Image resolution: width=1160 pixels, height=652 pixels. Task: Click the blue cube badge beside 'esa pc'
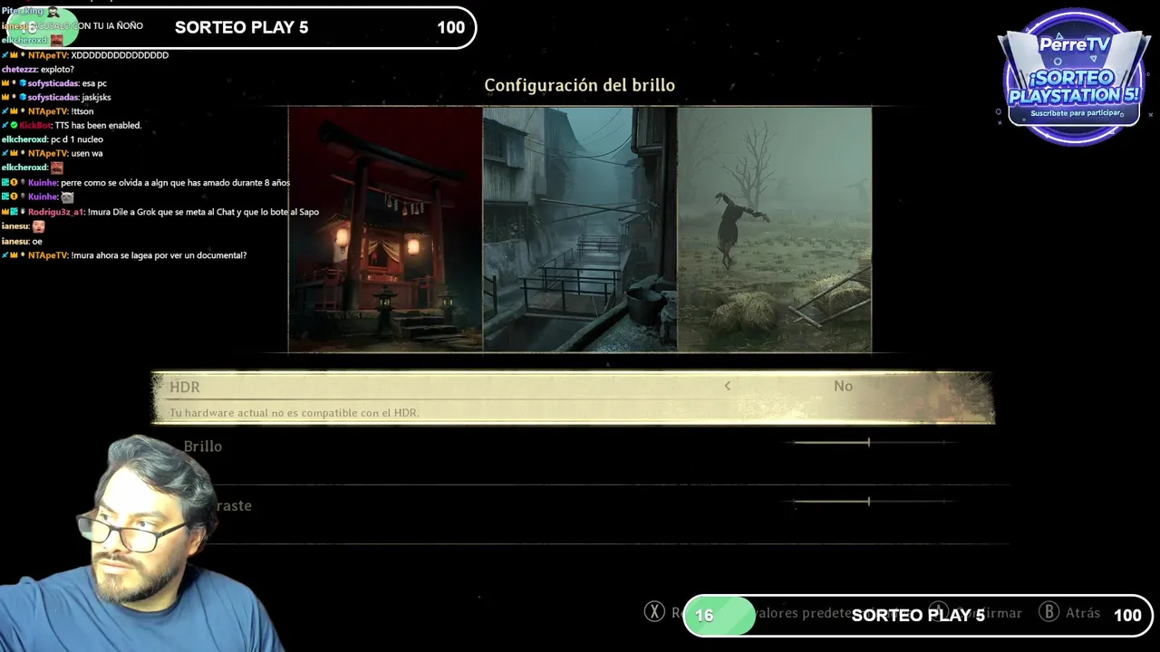click(x=23, y=83)
